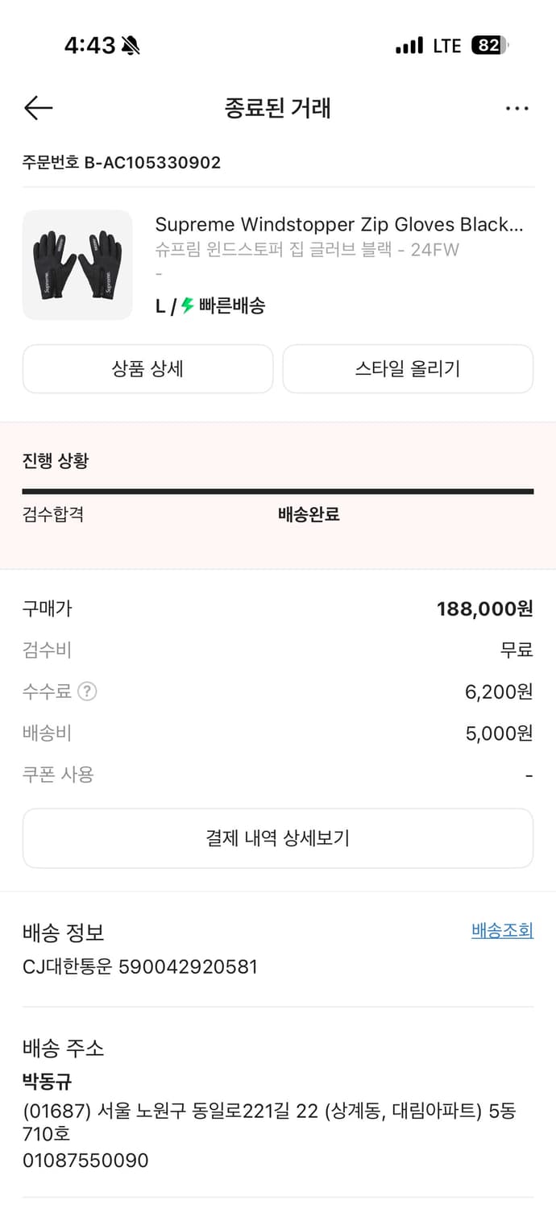Follow the 배송조회 tracking link
This screenshot has height=1209, width=556.
(x=500, y=930)
